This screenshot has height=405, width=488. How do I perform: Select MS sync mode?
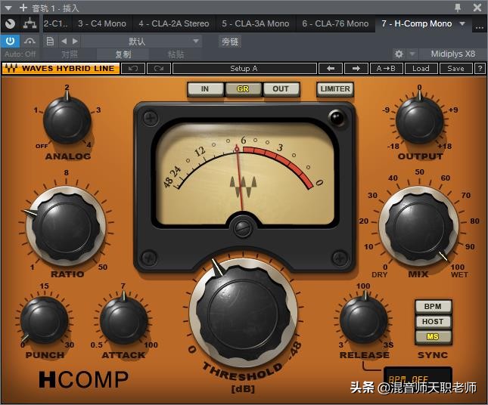(433, 337)
